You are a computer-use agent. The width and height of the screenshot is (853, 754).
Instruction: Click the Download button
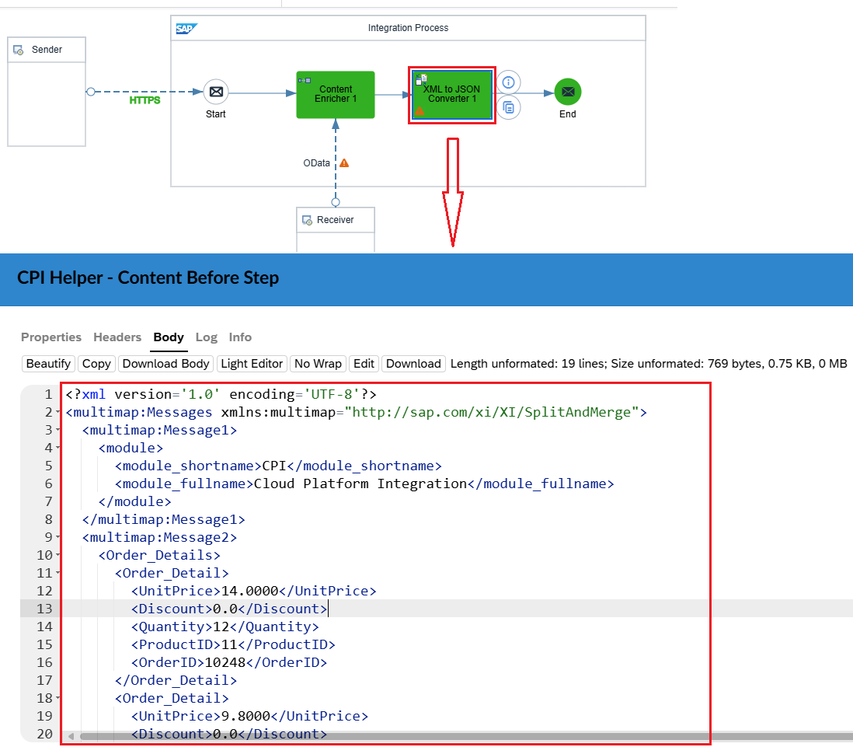pos(413,363)
